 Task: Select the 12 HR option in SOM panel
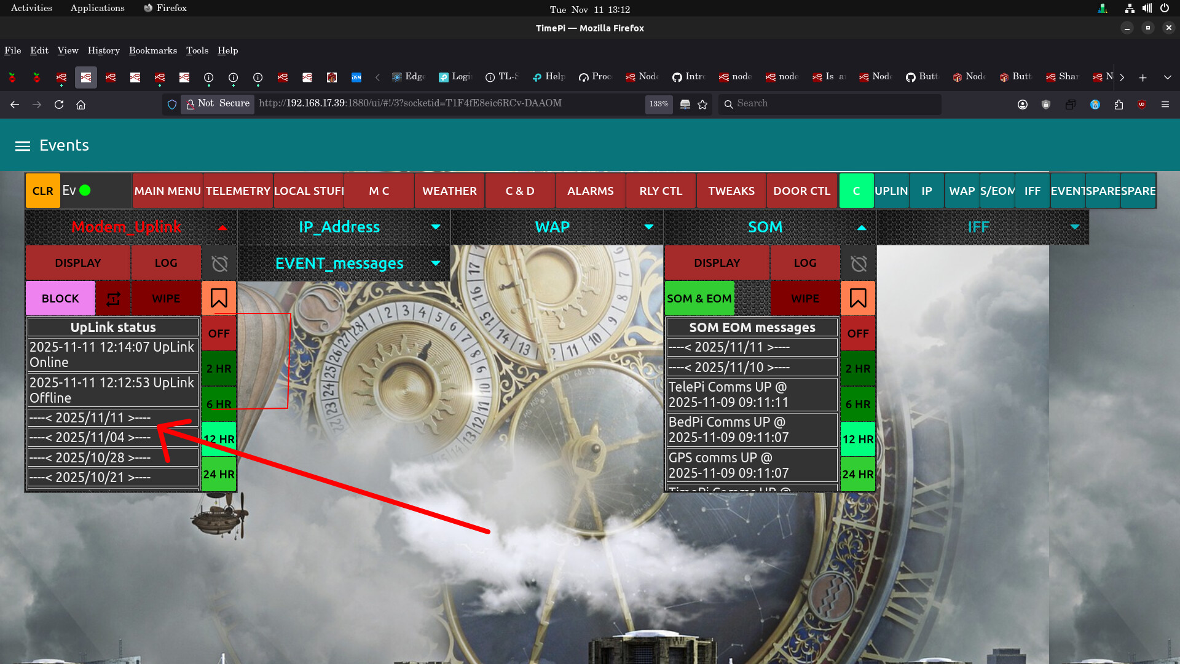tap(858, 439)
